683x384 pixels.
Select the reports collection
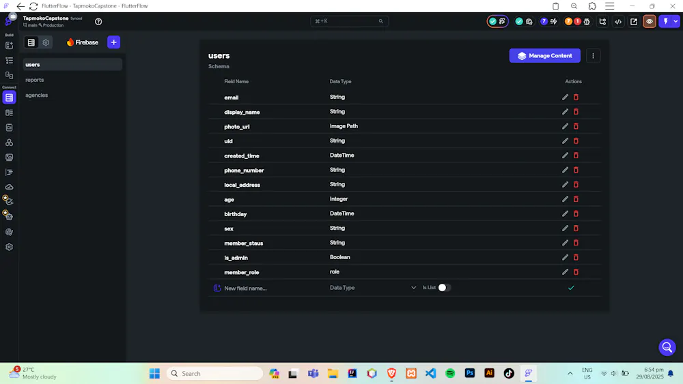coord(72,80)
